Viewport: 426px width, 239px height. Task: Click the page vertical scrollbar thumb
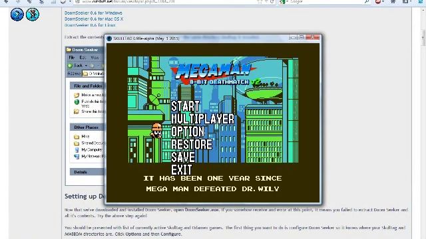click(x=423, y=37)
